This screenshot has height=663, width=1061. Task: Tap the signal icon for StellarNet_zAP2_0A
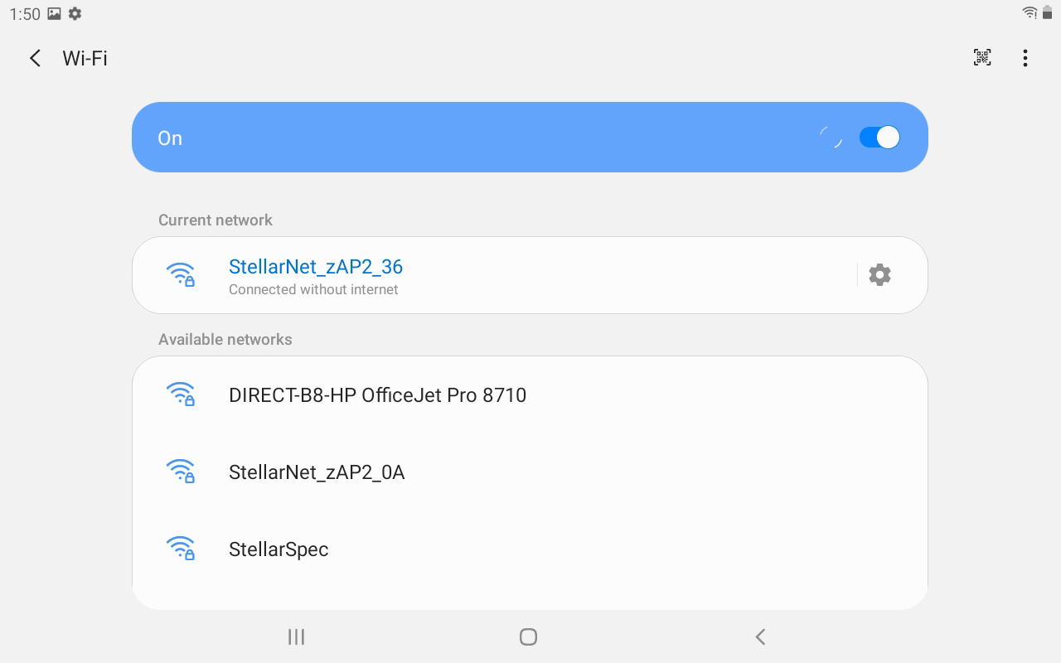[x=181, y=472]
